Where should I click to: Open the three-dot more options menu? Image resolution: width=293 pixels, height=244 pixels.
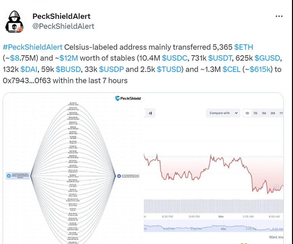point(279,17)
